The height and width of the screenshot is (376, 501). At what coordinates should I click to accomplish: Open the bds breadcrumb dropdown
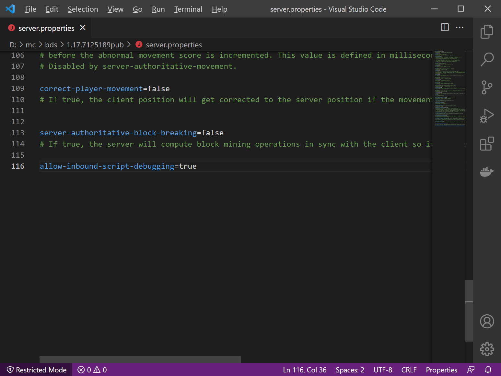(51, 44)
